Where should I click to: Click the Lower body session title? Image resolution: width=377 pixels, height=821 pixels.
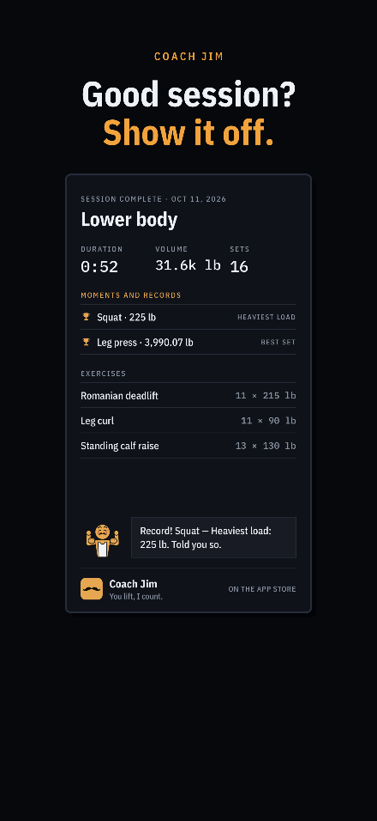tap(129, 220)
